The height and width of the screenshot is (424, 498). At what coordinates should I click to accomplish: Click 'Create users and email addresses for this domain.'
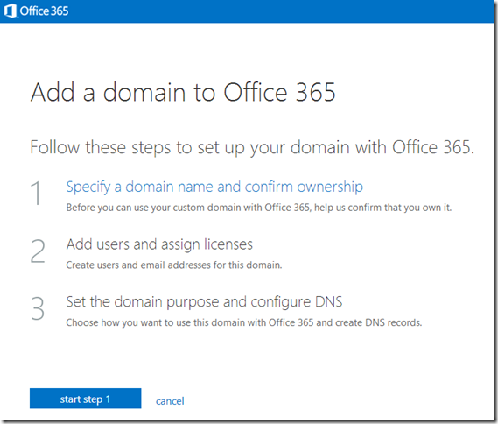(x=174, y=265)
